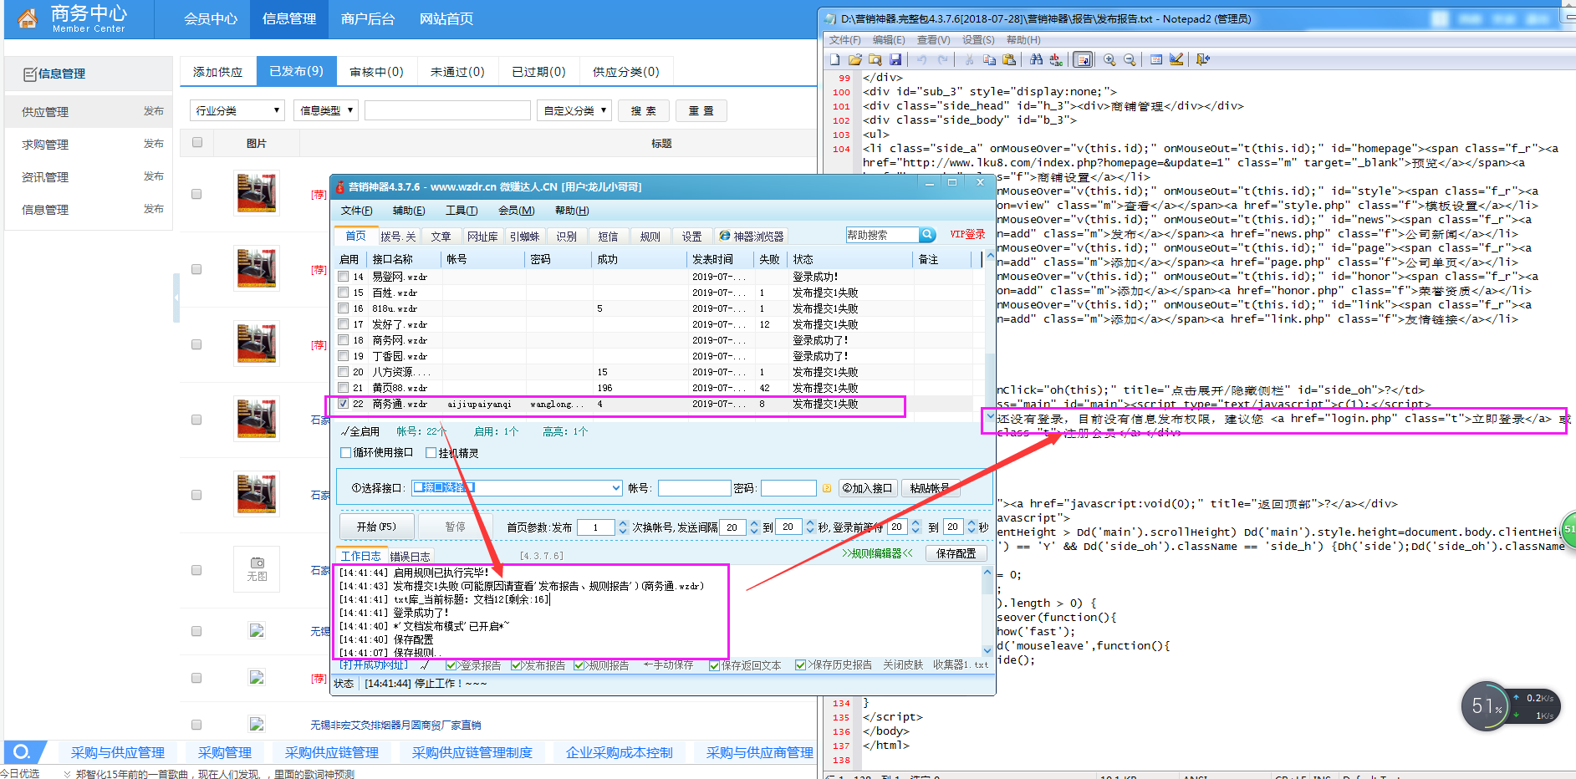
Task: Toggle word wrap in Notepad2 toolbar
Action: point(1084,59)
